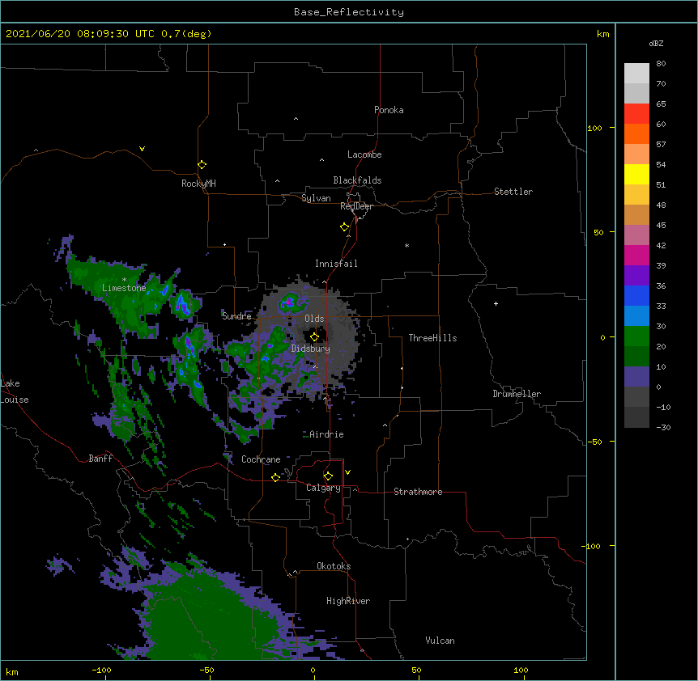Click the 30 dBZ green legend swatch
The height and width of the screenshot is (681, 698).
(x=636, y=336)
